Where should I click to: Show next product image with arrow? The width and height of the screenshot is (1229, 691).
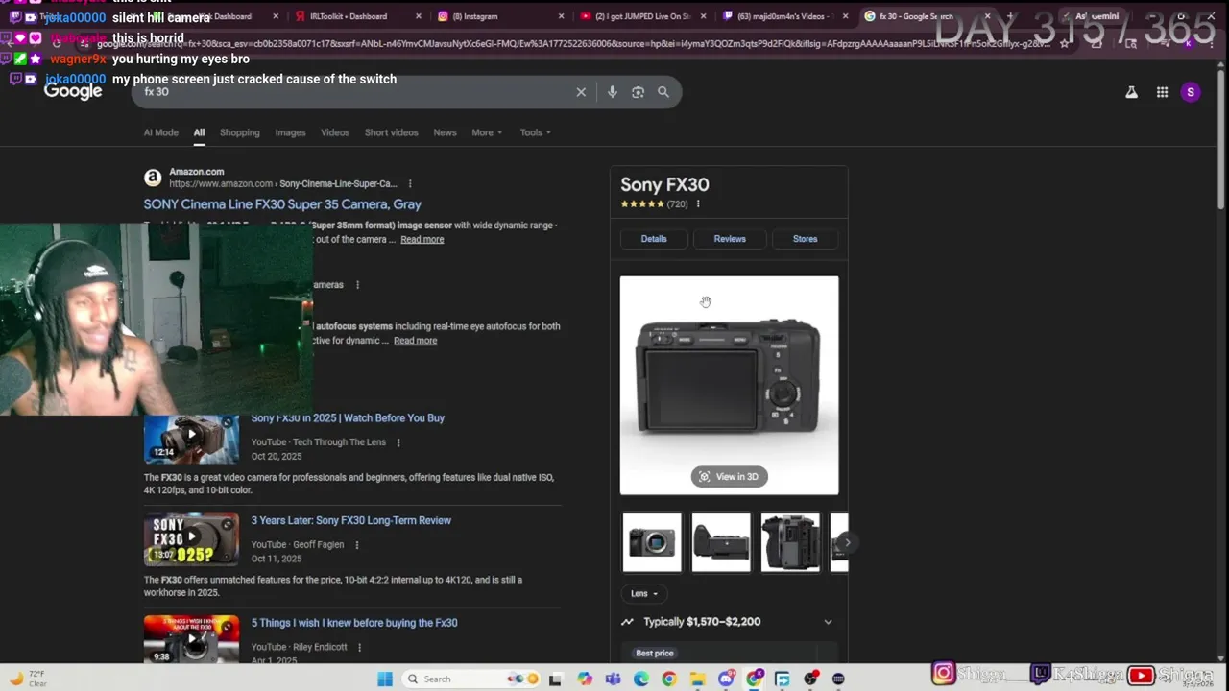pyautogui.click(x=847, y=542)
